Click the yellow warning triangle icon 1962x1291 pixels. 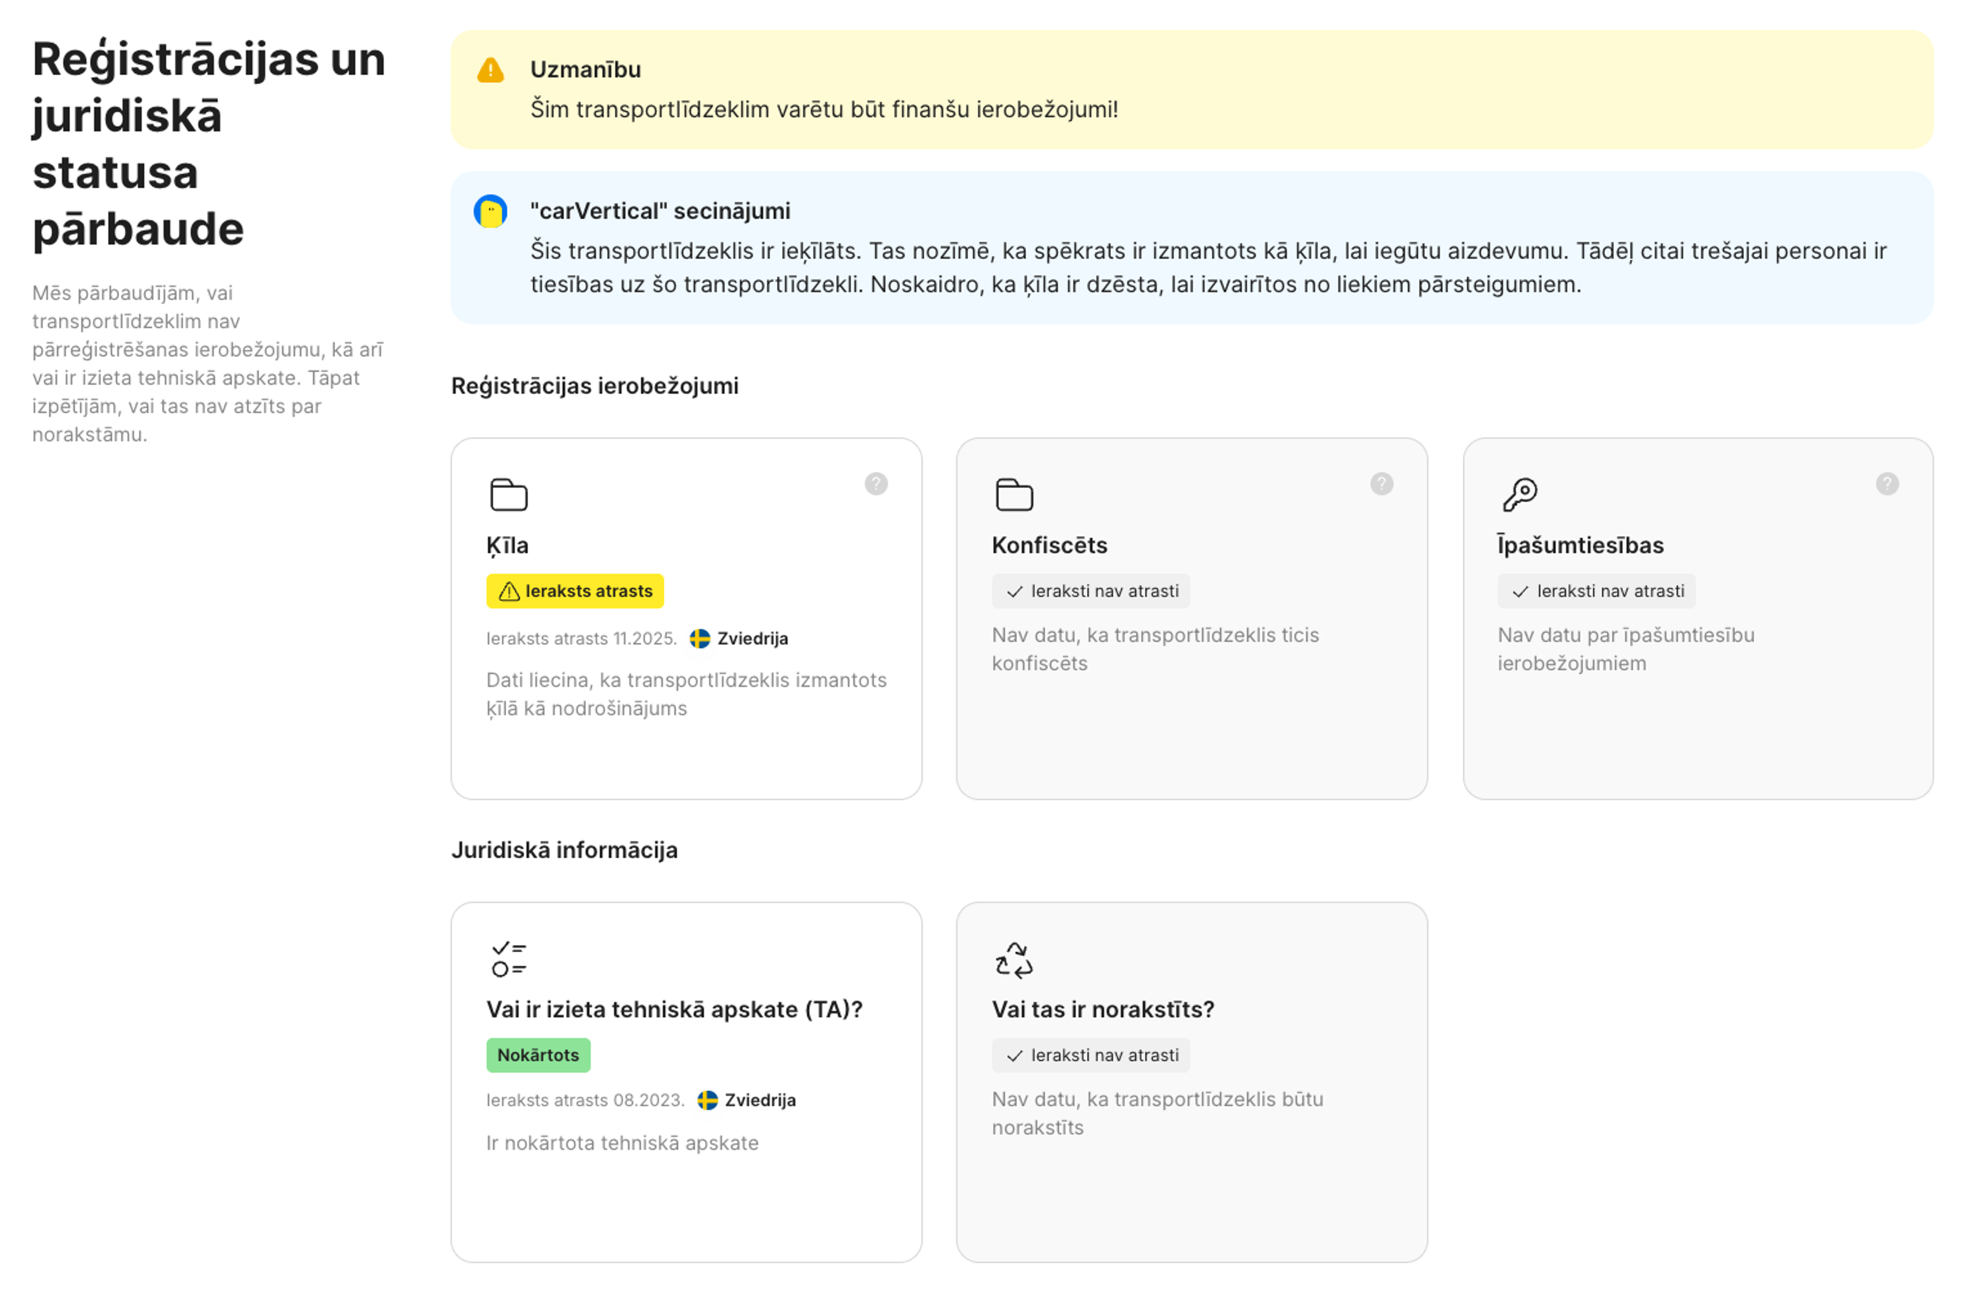click(x=491, y=70)
